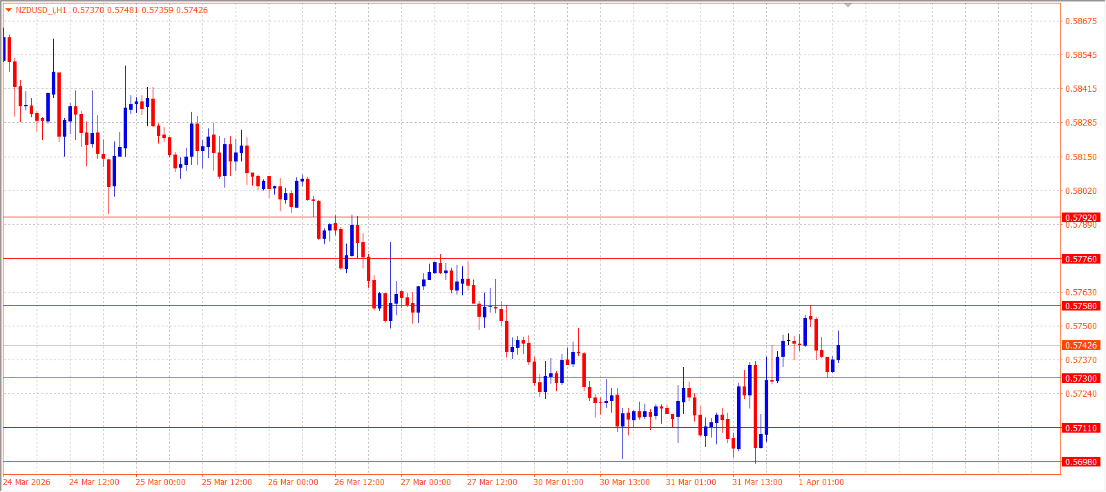Click the gray chart shift marker triangle
This screenshot has height=492, width=1106.
[x=848, y=6]
